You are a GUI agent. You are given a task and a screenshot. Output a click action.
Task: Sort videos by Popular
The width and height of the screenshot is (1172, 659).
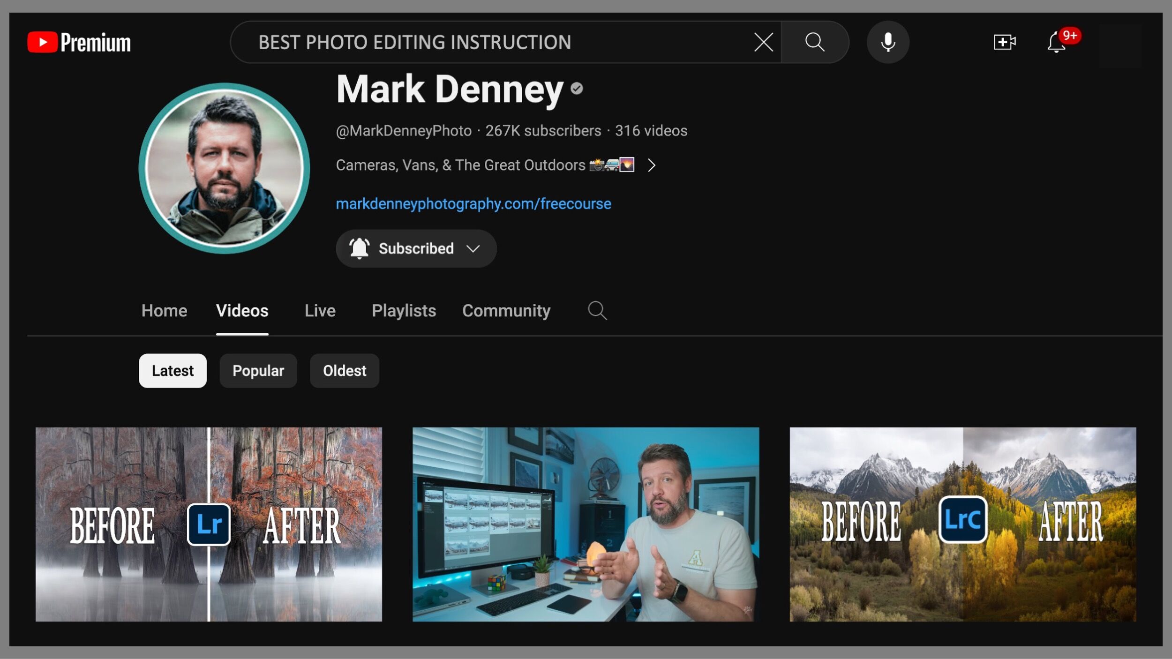pyautogui.click(x=258, y=371)
